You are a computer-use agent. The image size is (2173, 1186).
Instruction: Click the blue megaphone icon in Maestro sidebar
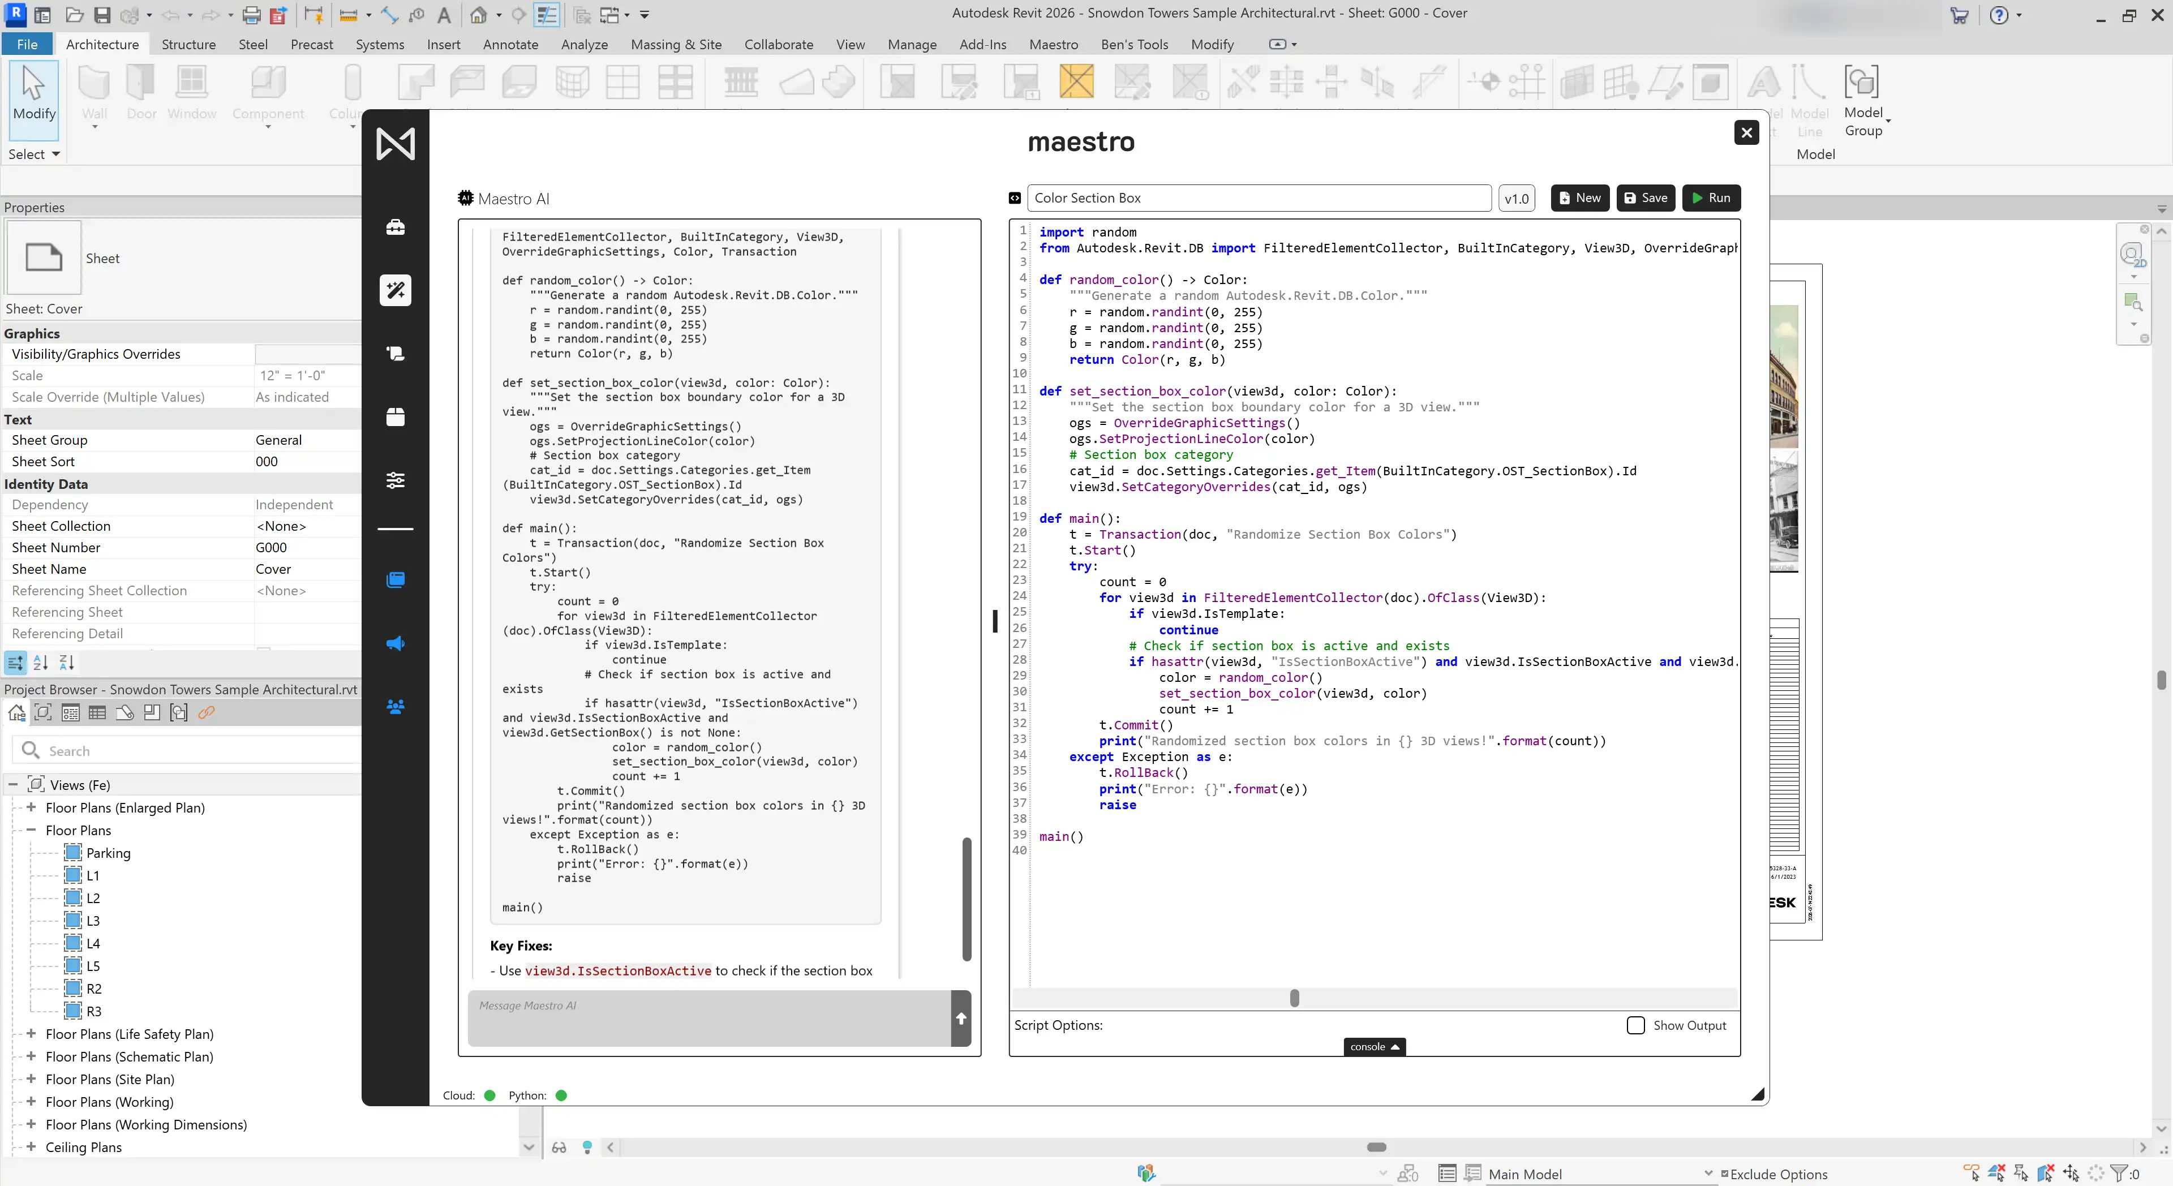coord(395,643)
